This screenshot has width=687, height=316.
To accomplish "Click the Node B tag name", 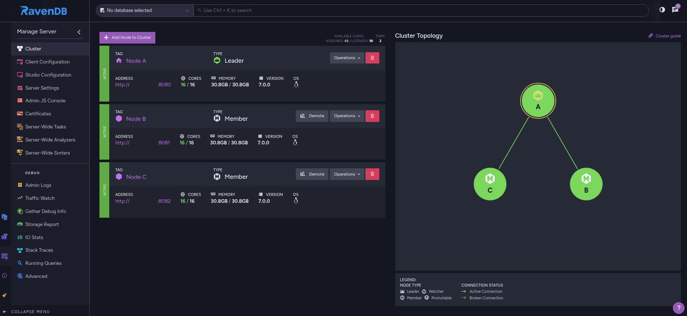I will click(x=136, y=119).
